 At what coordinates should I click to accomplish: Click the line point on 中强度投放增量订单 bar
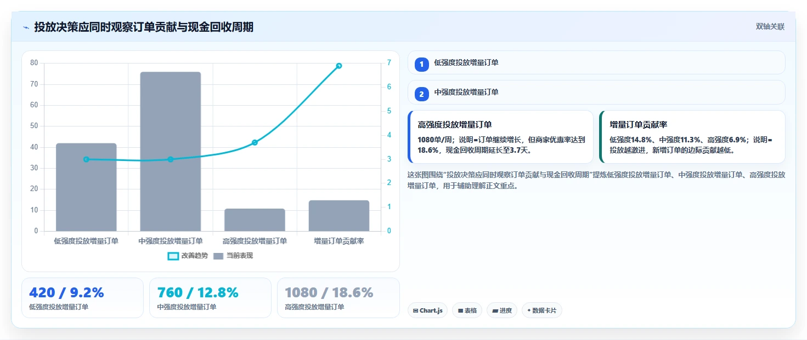pyautogui.click(x=171, y=159)
